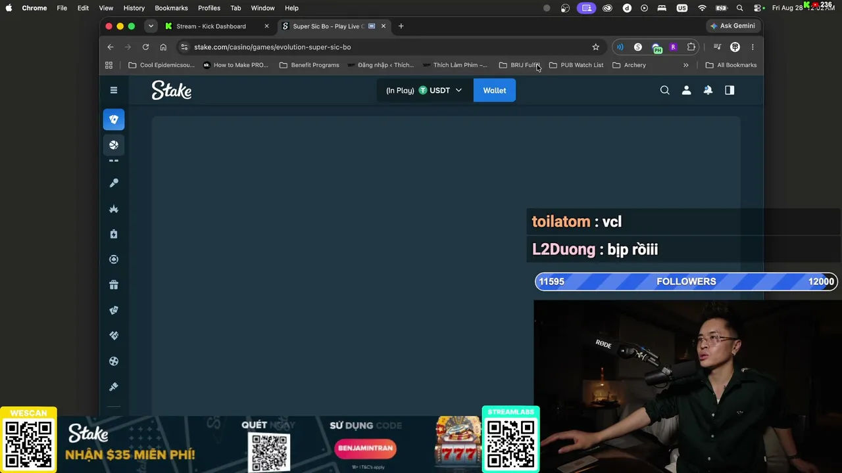Viewport: 842px width, 473px height.
Task: View site information icon in address bar
Action: click(184, 47)
